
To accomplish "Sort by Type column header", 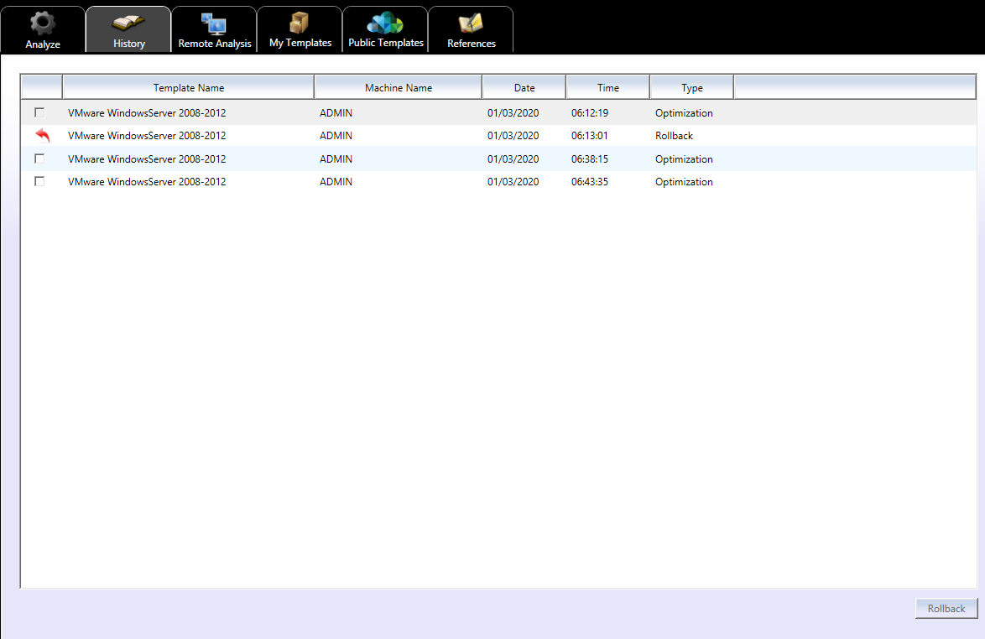I will (x=691, y=87).
